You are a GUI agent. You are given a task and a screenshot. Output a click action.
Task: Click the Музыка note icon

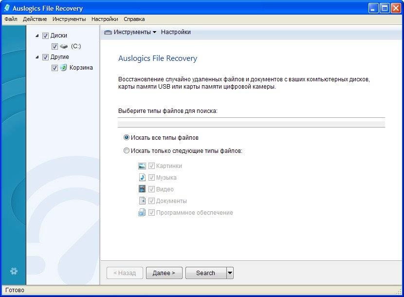click(142, 177)
